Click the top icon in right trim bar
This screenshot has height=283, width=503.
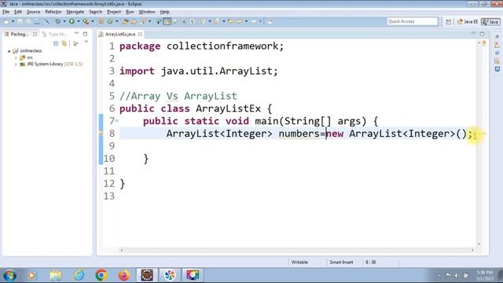tap(497, 37)
